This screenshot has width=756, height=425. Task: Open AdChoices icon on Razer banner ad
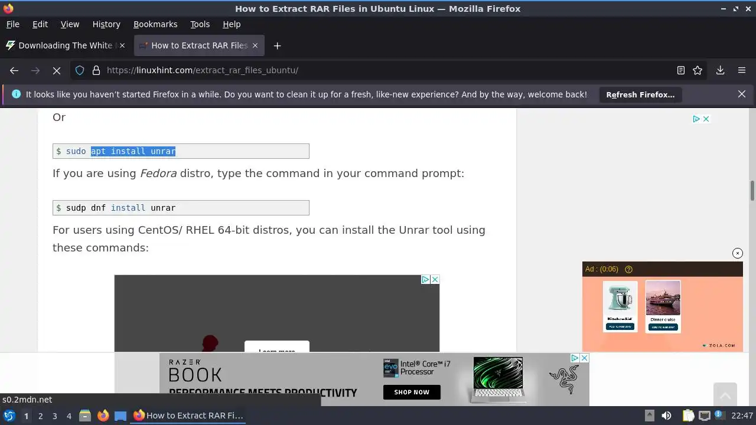pyautogui.click(x=575, y=358)
